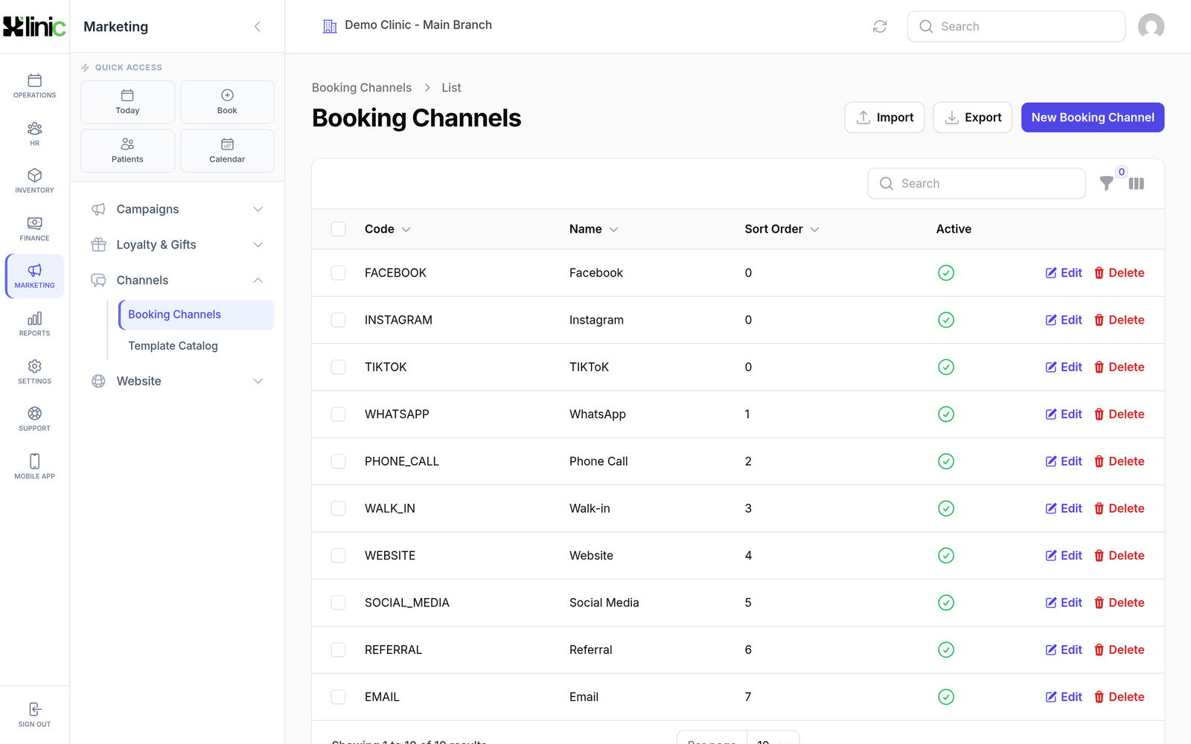Viewport: 1191px width, 744px height.
Task: Edit the Instagram channel
Action: click(1064, 320)
